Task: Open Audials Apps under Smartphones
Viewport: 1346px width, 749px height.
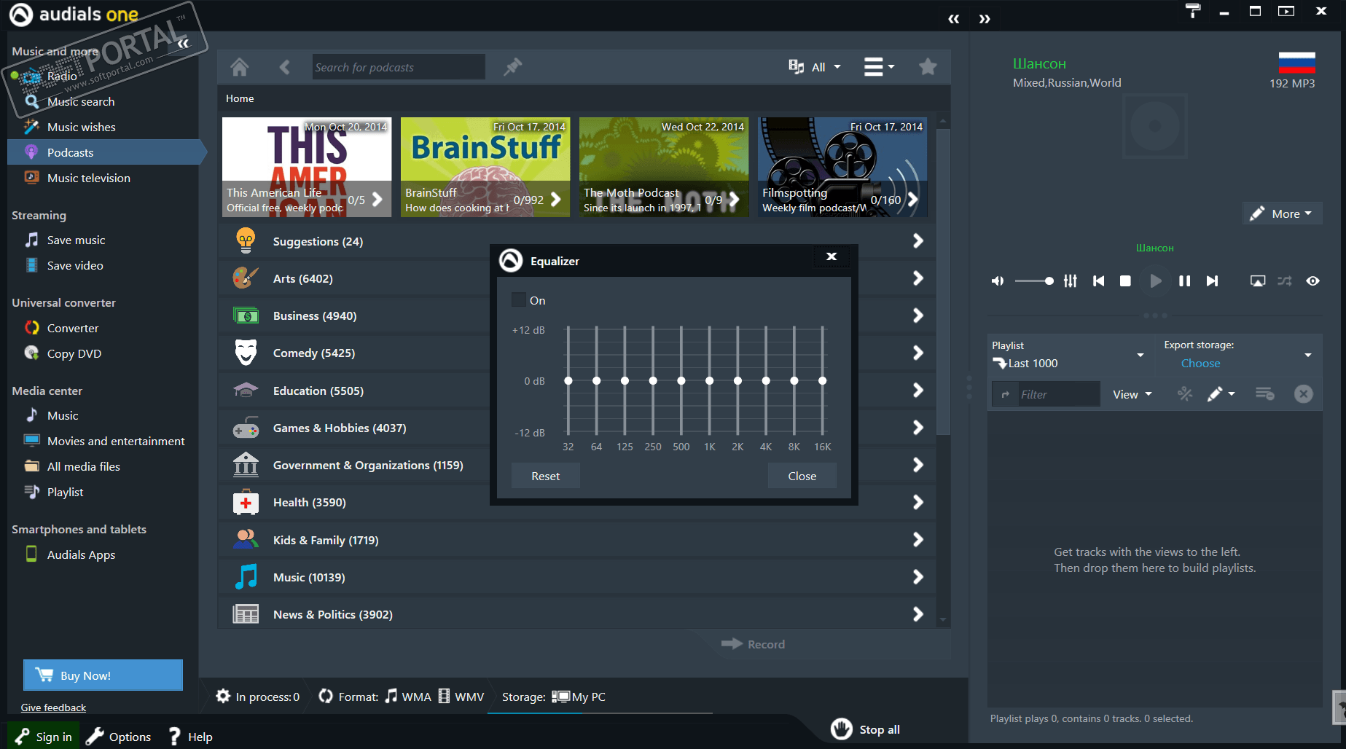Action: tap(81, 554)
